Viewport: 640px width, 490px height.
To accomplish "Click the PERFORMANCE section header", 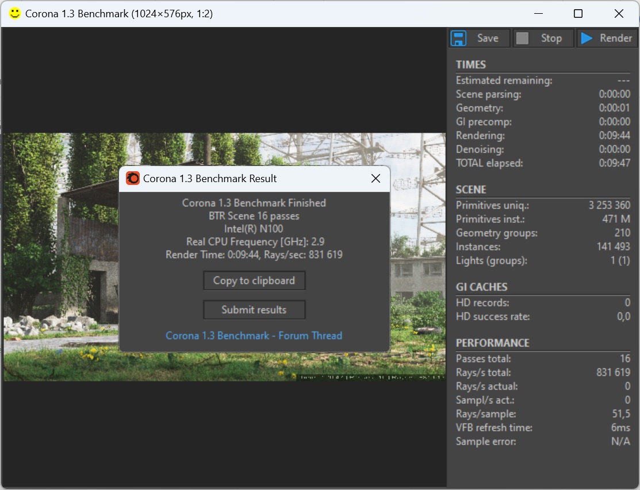I will 493,344.
